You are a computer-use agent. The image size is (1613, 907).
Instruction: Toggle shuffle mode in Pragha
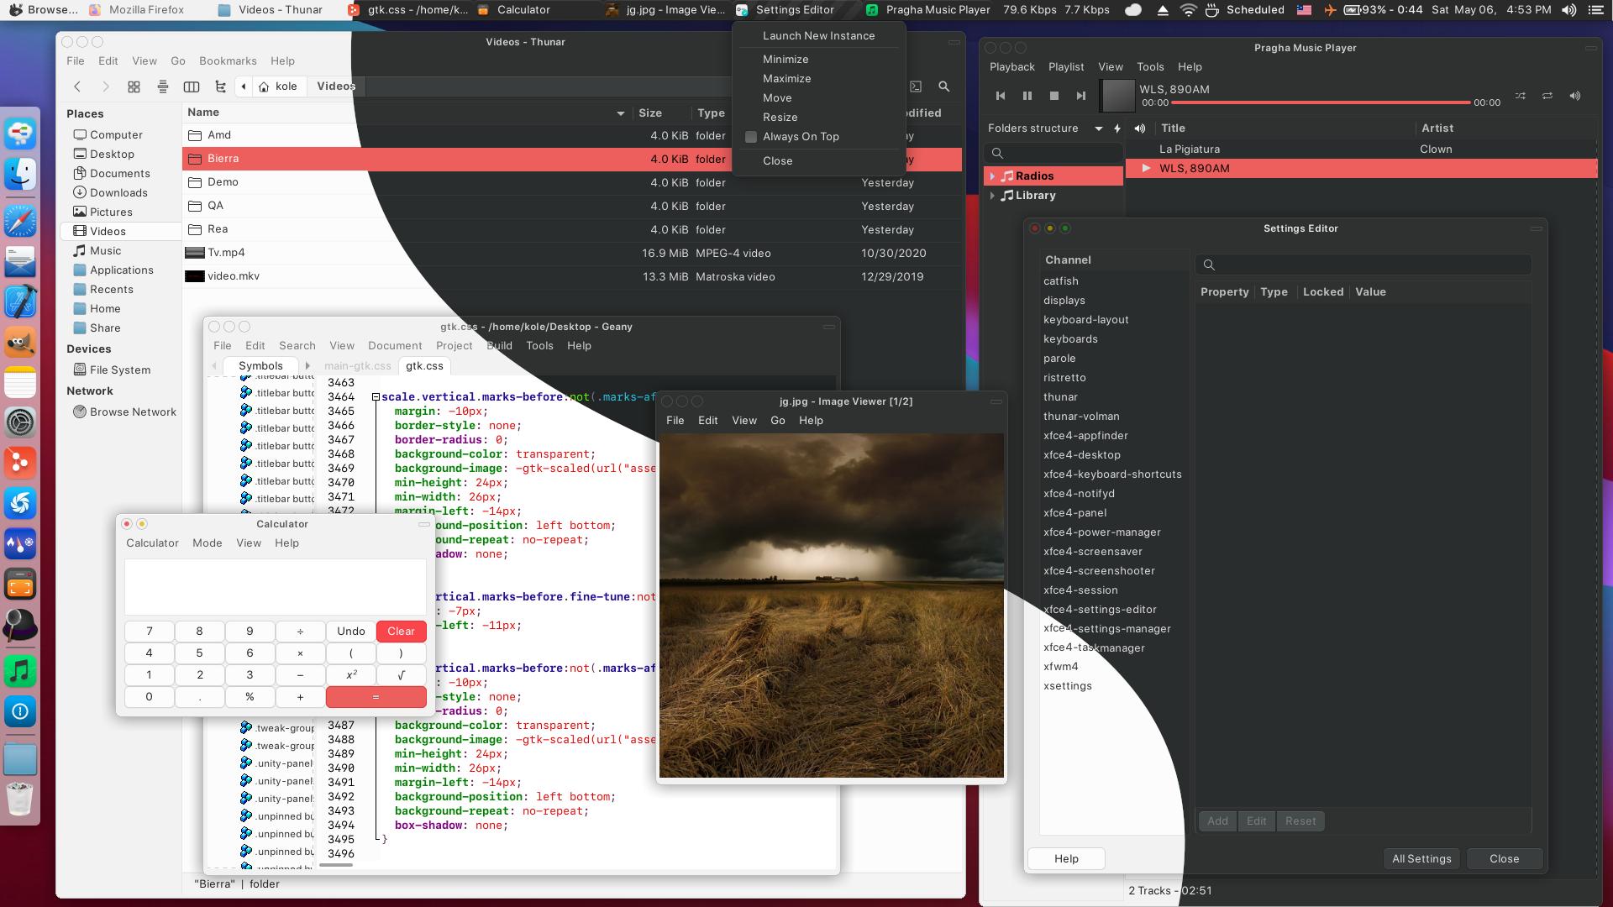point(1521,97)
